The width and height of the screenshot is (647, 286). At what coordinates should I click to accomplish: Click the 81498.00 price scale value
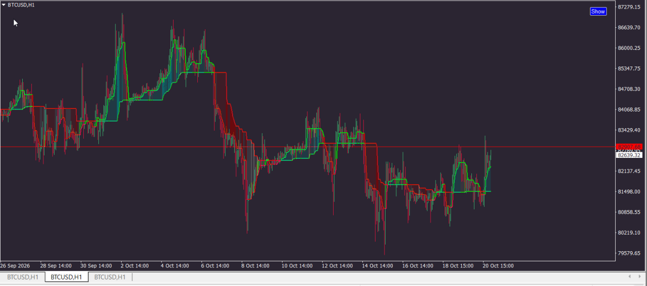(x=629, y=192)
